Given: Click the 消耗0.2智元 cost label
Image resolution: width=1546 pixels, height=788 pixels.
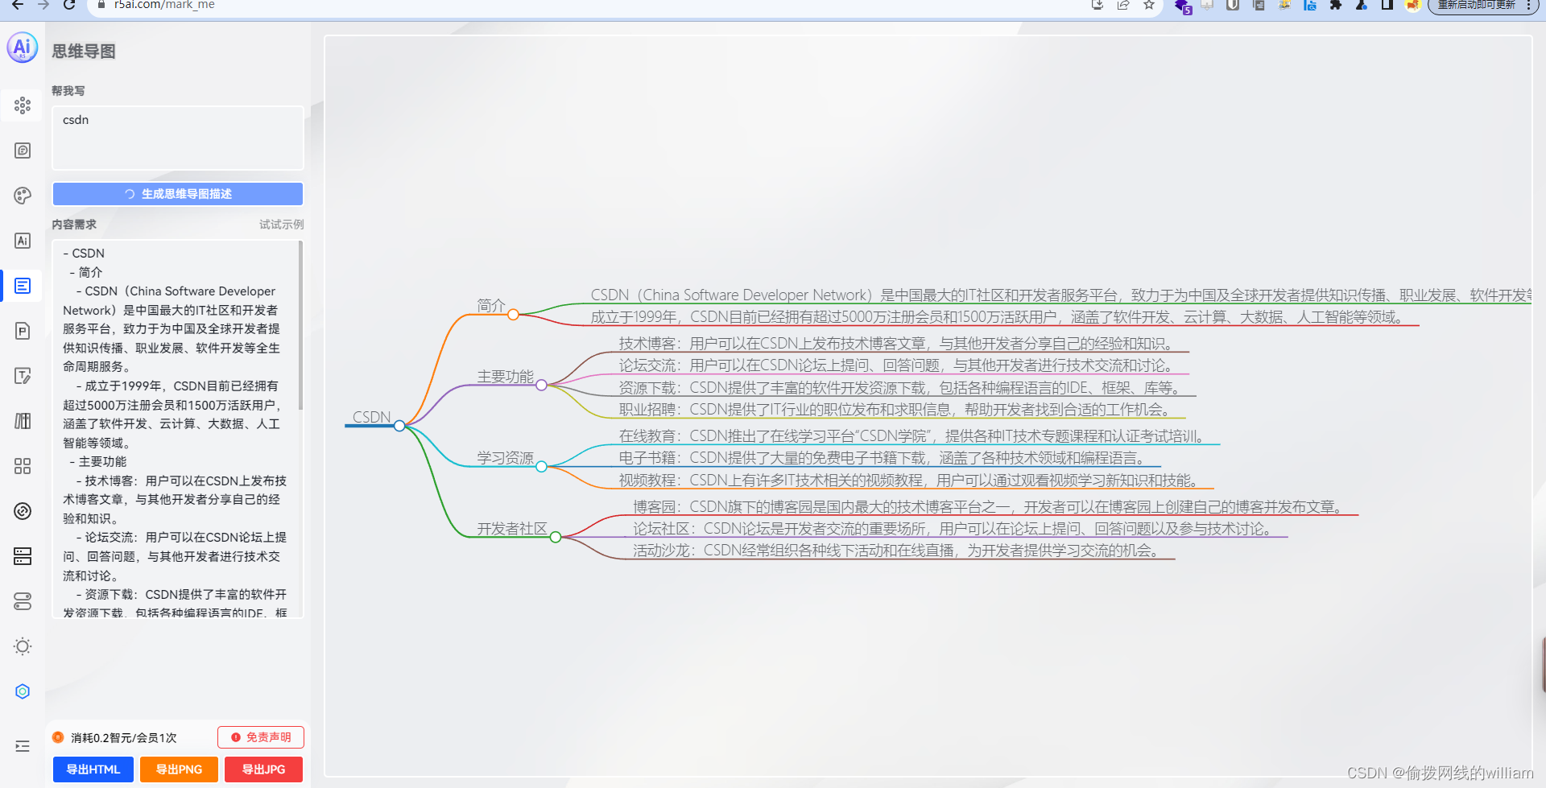Looking at the screenshot, I should coord(123,738).
